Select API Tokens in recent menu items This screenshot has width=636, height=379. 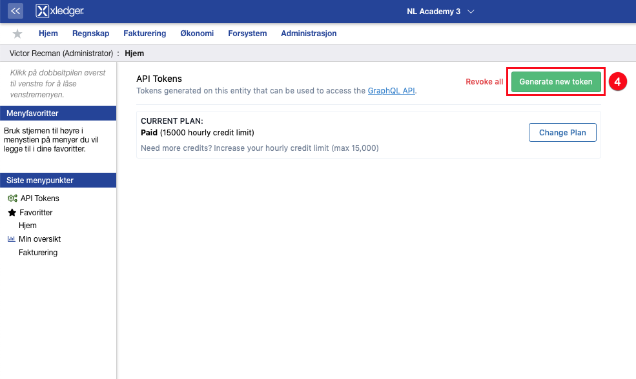tap(40, 199)
